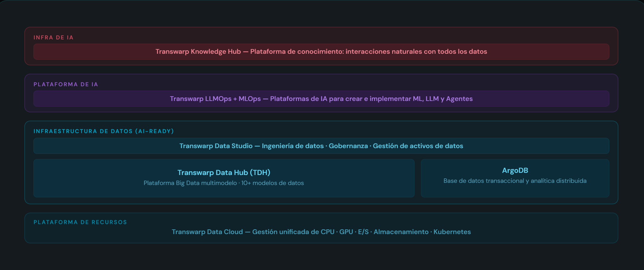This screenshot has width=644, height=270.
Task: Click the Plataforma Big Data multimodelo subtitle
Action: click(x=223, y=183)
